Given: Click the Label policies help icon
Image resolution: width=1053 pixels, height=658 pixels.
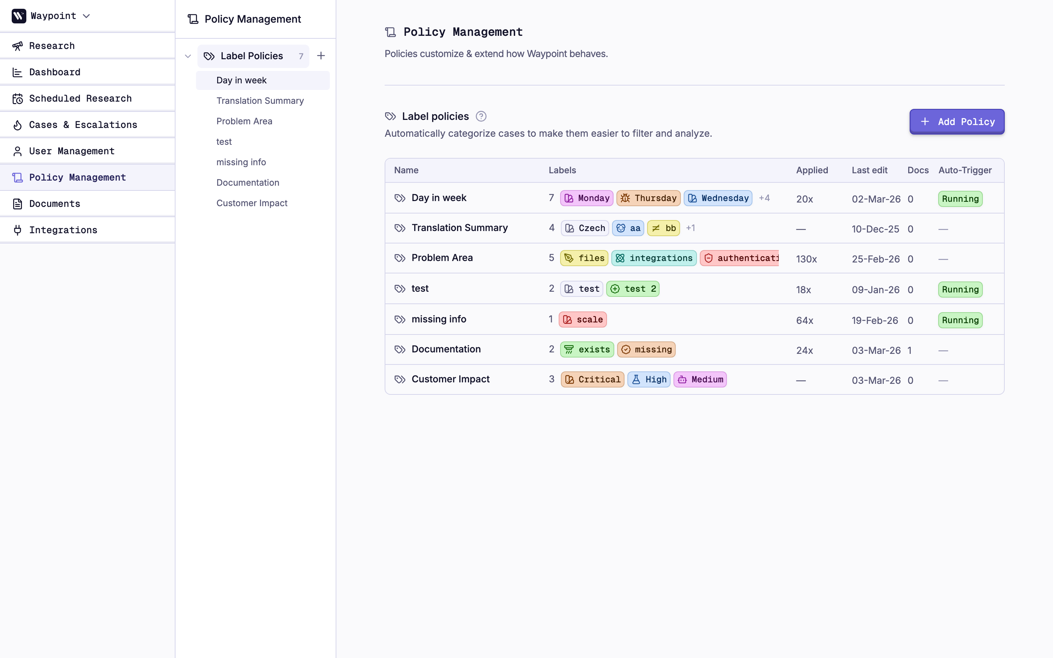Looking at the screenshot, I should [x=481, y=116].
